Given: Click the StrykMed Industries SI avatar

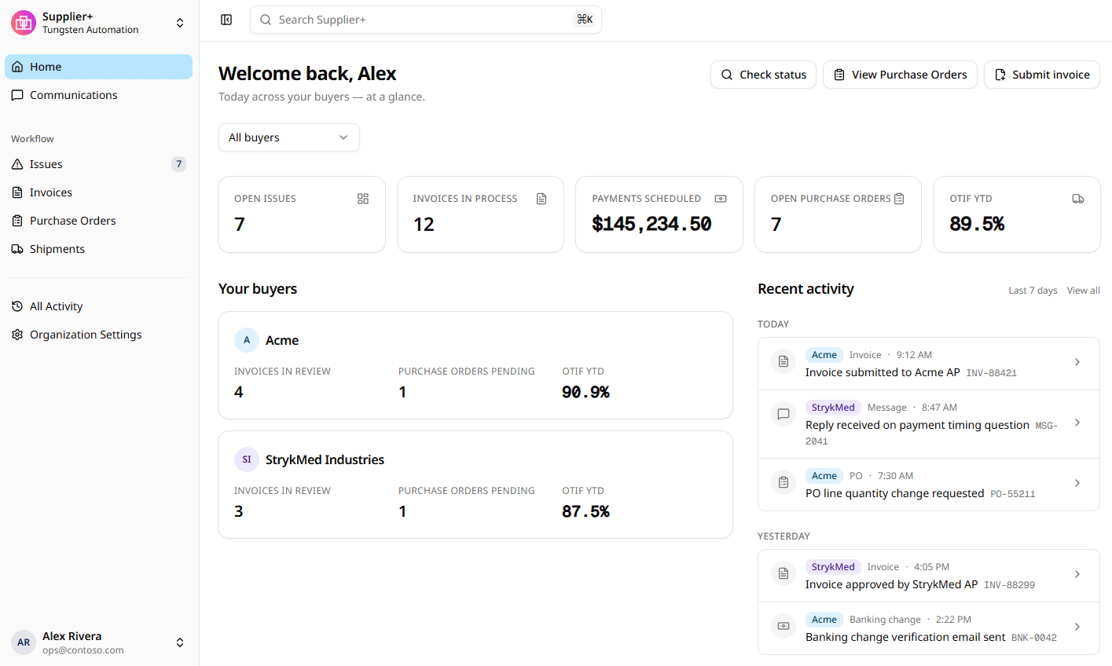Looking at the screenshot, I should (x=247, y=459).
